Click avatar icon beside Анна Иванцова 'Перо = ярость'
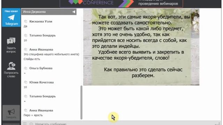 point(25,110)
